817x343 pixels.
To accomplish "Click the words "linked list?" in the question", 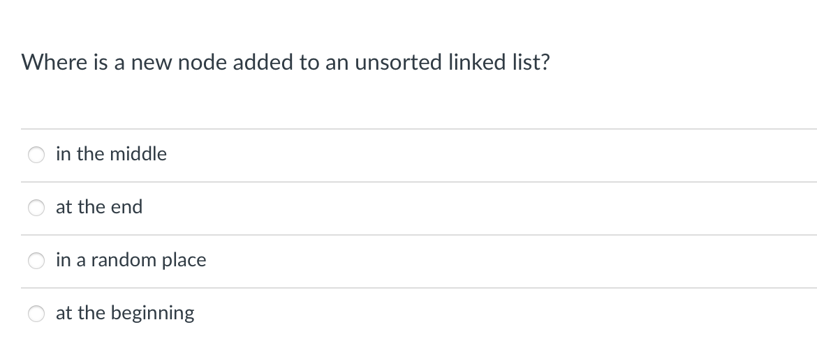I will point(499,63).
